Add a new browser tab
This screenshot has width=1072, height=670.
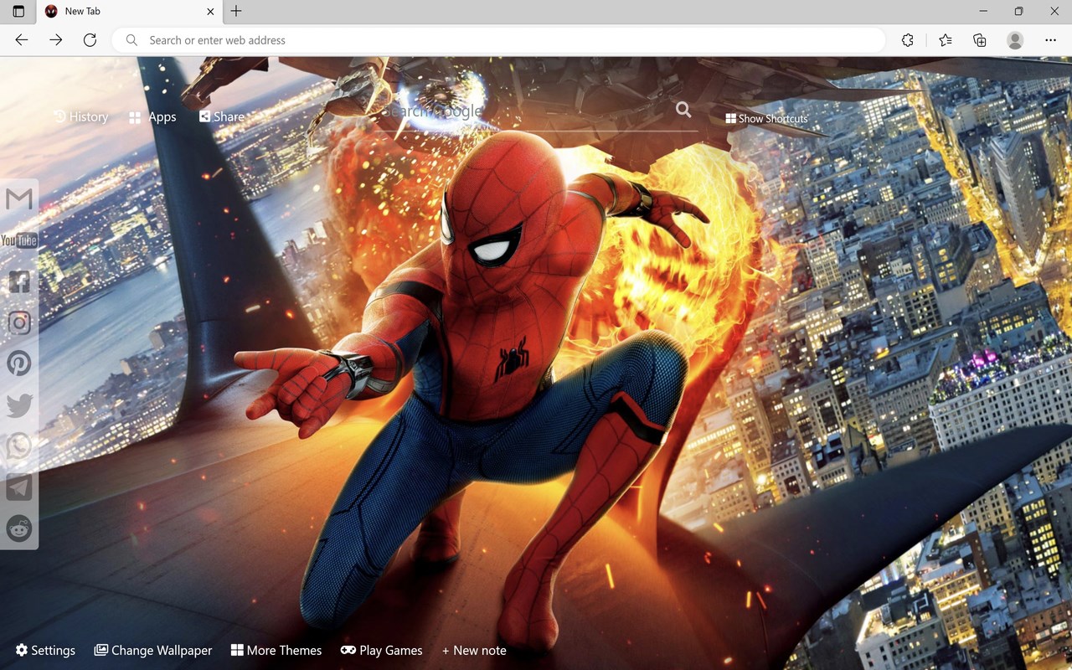point(236,12)
